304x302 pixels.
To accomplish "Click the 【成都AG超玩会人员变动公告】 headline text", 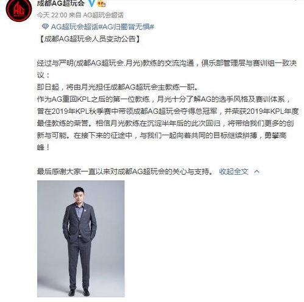I will pos(90,39).
